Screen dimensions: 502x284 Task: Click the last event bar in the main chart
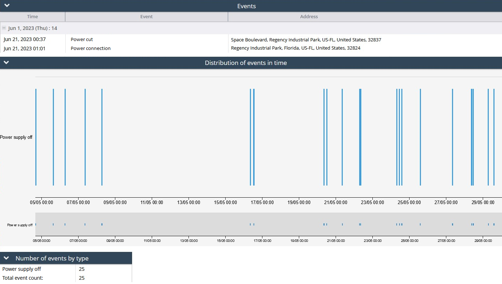point(494,137)
